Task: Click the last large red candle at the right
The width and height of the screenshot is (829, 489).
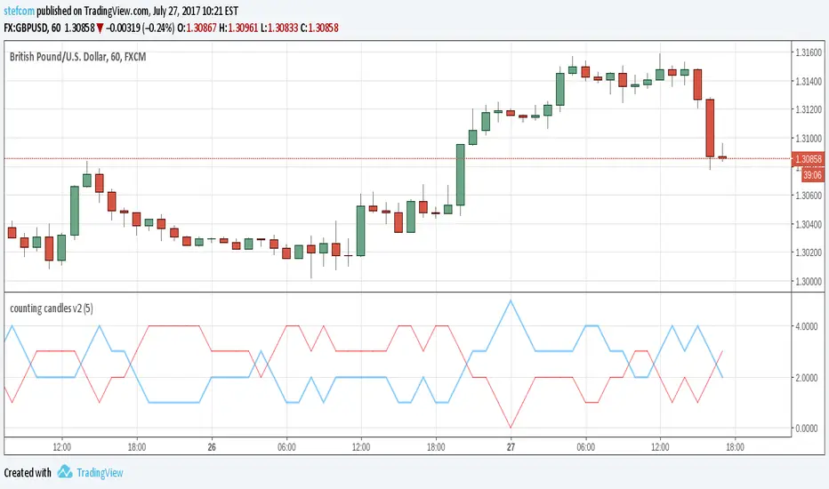Action: pyautogui.click(x=711, y=128)
